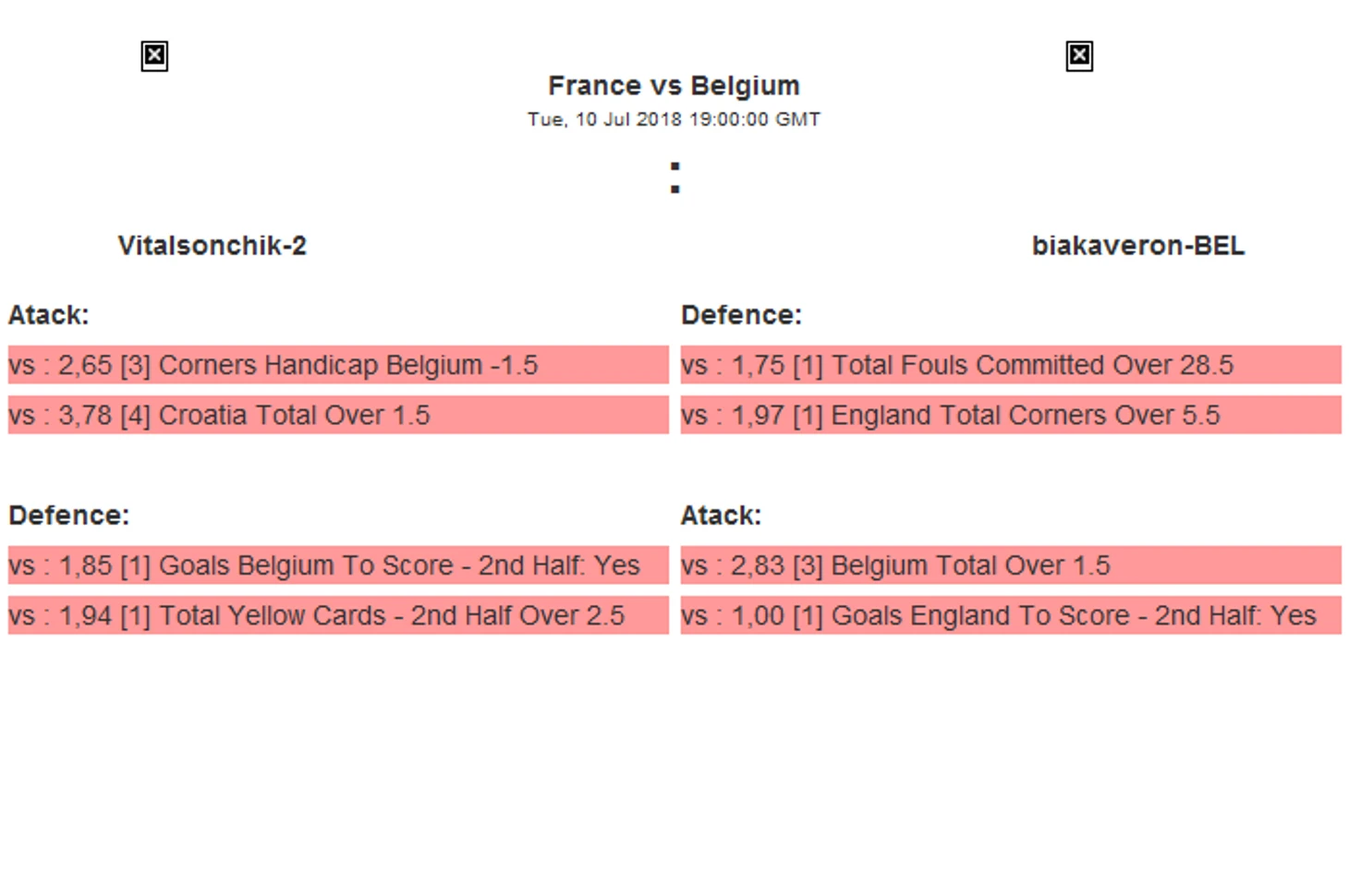Select Belgium Total Over 1.5 bet row
Viewport: 1349px width, 886px height.
click(1011, 565)
